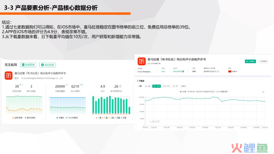Click the rank line chart thumbnail
This screenshot has width=274, height=154.
pyautogui.click(x=24, y=105)
